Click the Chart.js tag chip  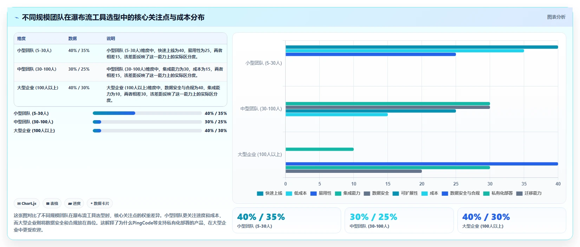[x=27, y=203]
